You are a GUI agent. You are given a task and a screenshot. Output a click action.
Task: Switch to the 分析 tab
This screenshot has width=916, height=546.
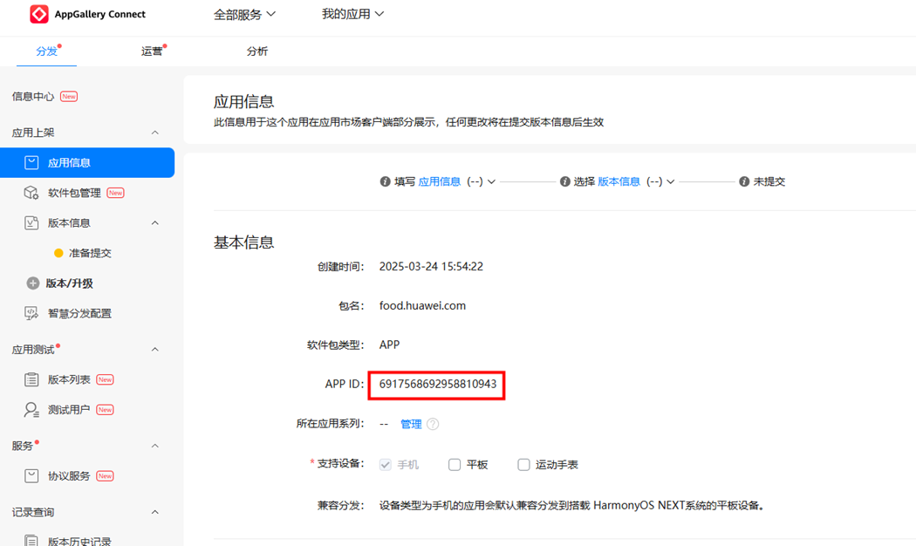click(257, 51)
